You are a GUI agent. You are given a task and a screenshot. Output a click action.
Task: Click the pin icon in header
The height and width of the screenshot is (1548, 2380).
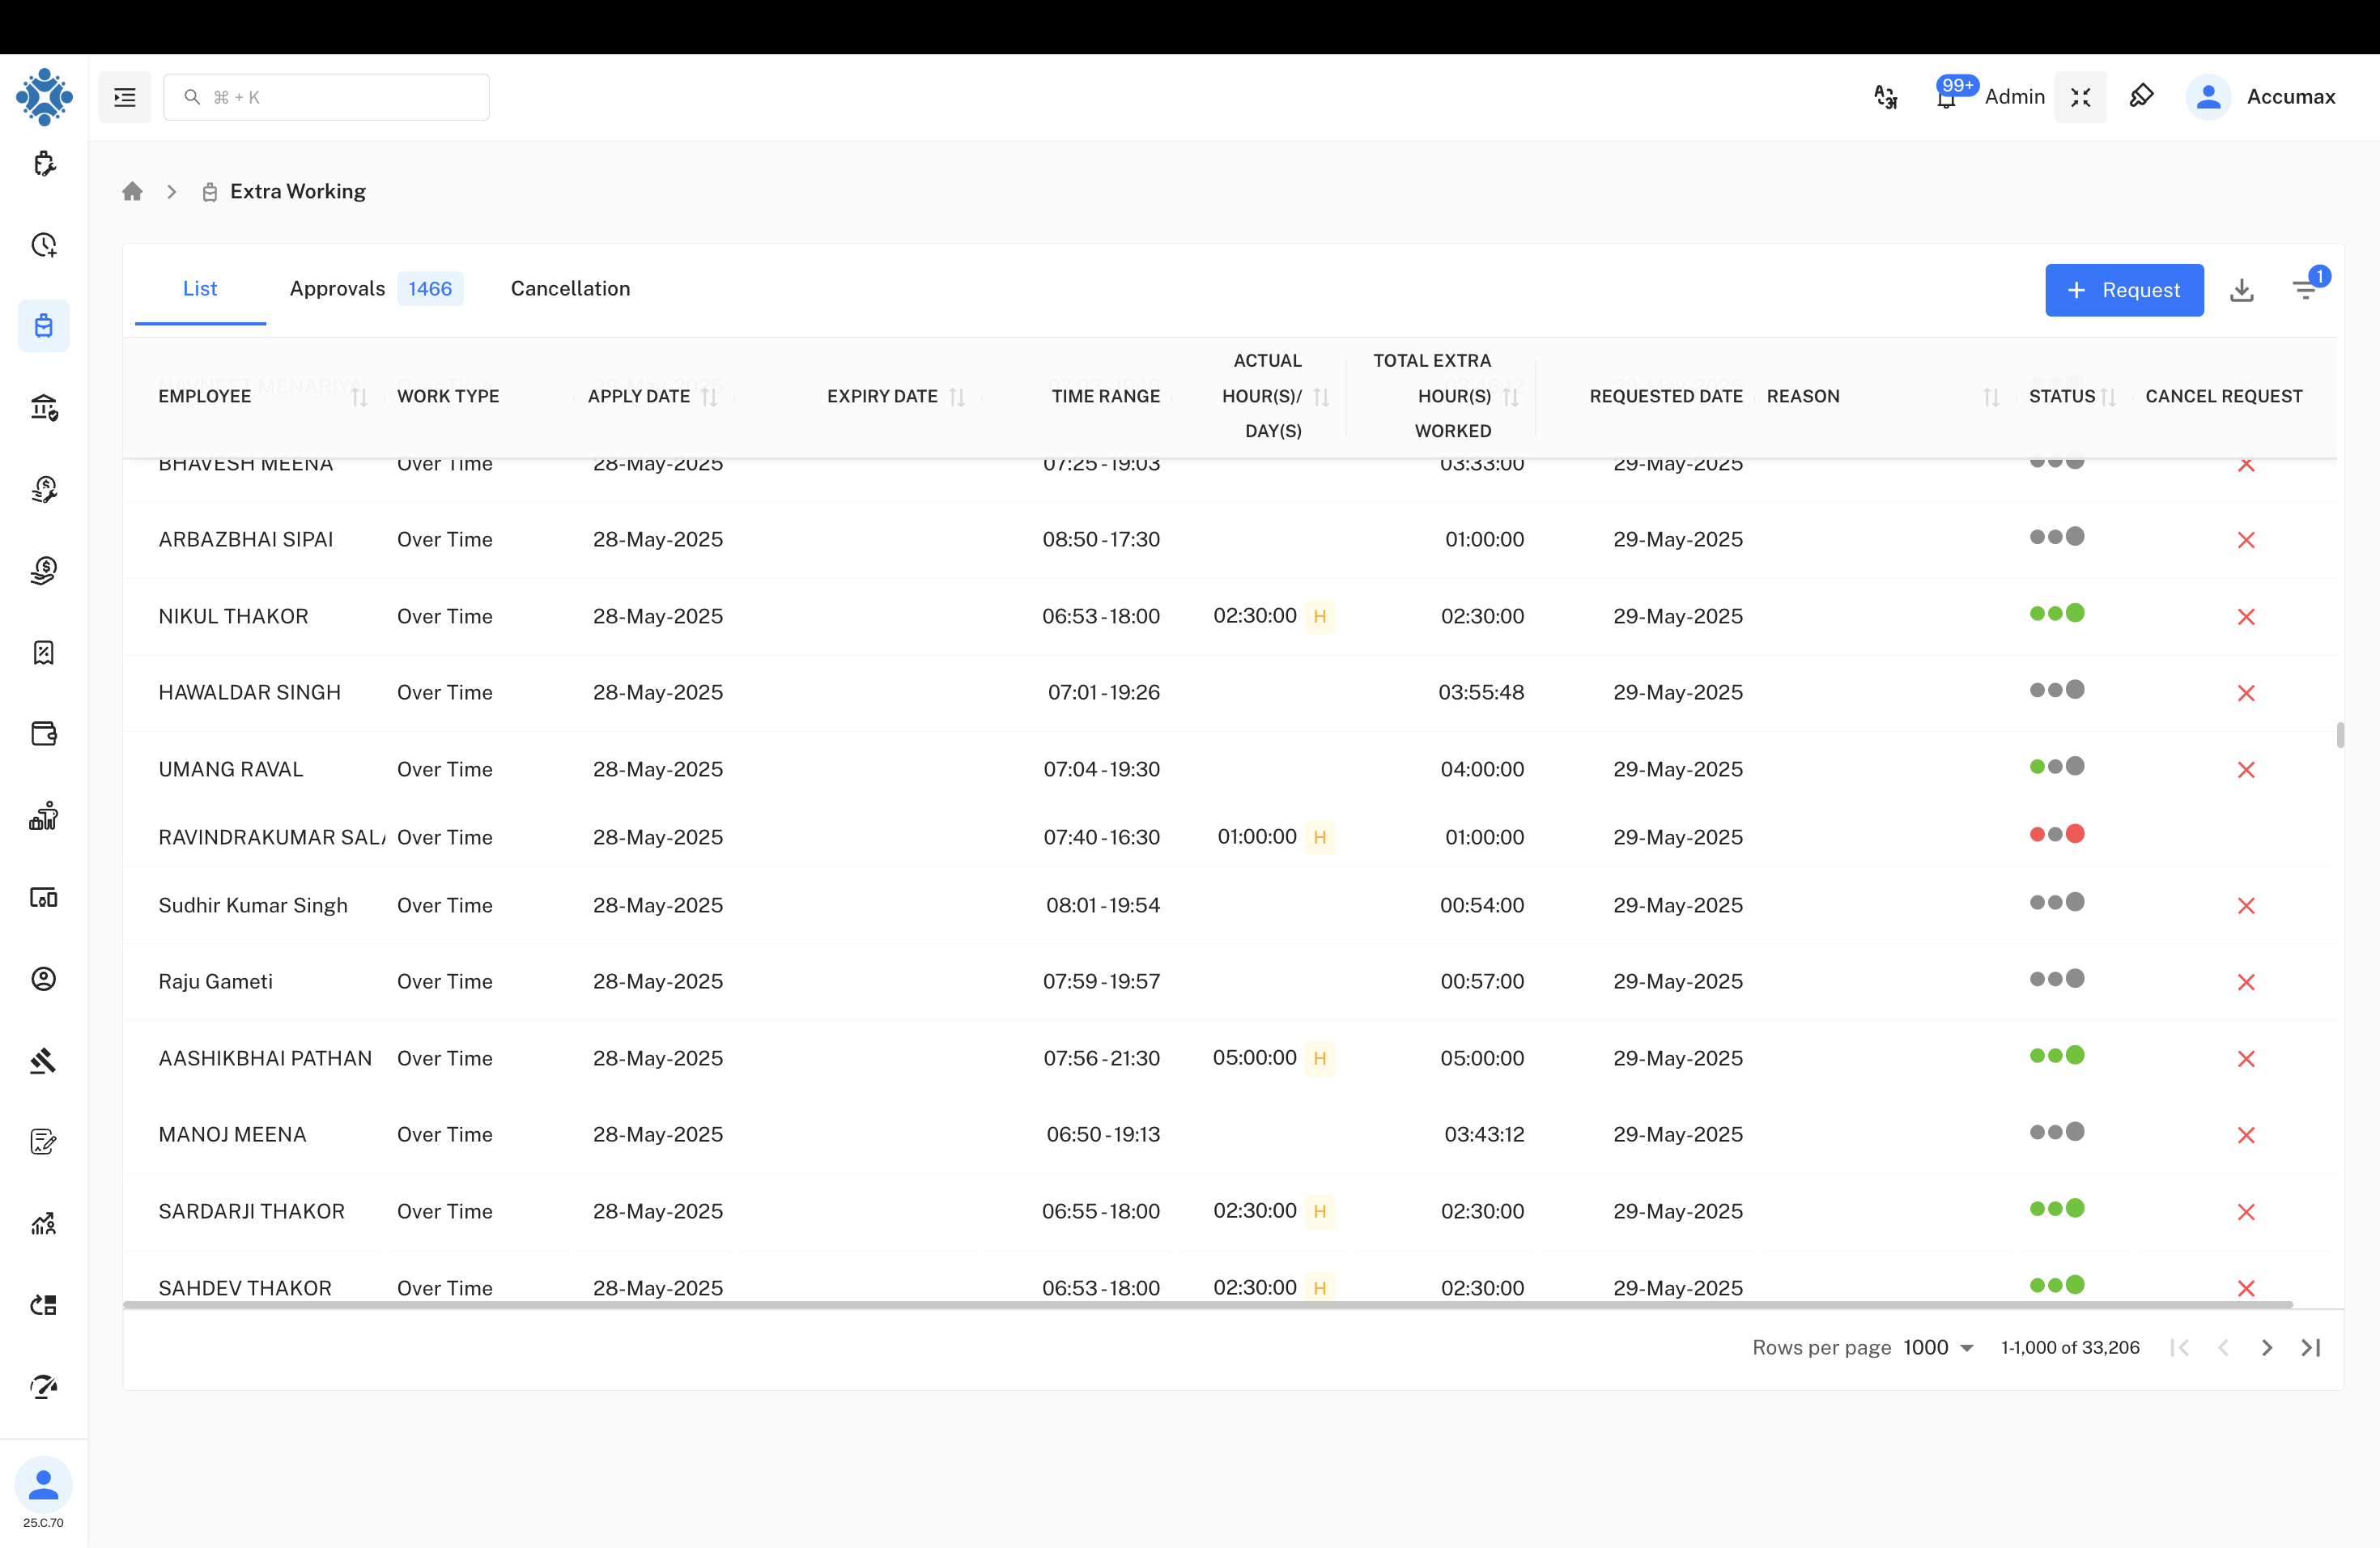(x=2141, y=97)
